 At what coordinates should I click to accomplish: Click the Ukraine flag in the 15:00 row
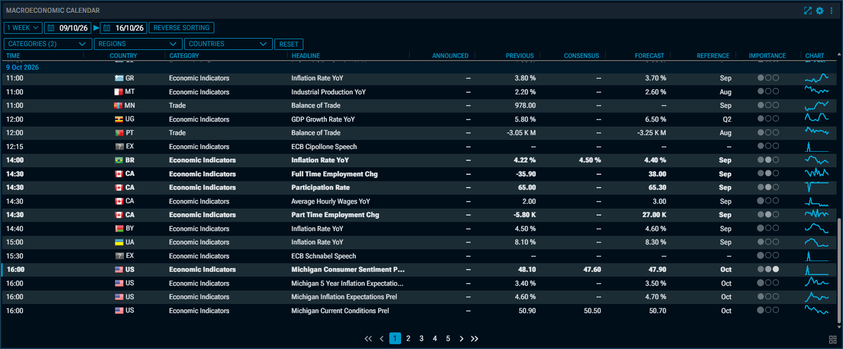(119, 242)
